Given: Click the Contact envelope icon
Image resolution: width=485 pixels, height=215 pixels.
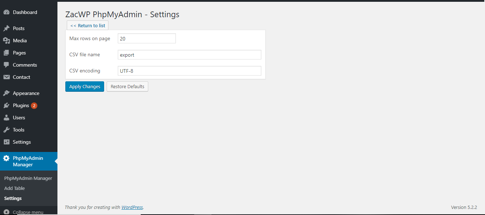Looking at the screenshot, I should coord(6,77).
